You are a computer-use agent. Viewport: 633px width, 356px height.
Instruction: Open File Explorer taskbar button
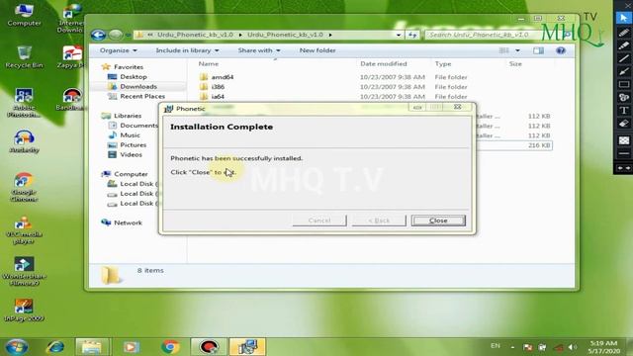coord(92,347)
